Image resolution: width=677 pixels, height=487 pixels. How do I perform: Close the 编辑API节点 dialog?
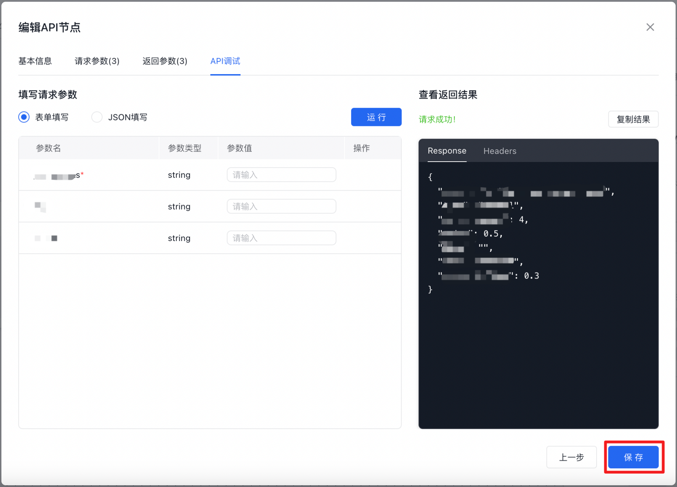tap(650, 27)
